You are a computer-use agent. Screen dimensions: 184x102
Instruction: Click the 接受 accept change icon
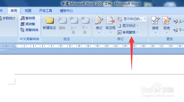tap(155, 20)
